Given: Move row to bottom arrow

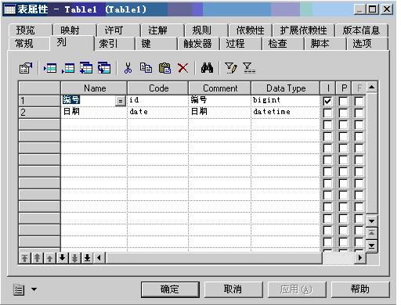Looking at the screenshot, I should (87, 258).
